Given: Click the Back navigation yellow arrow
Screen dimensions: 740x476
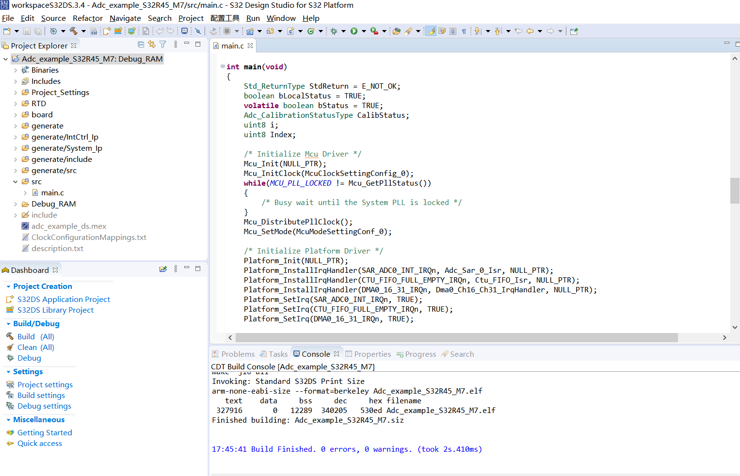Looking at the screenshot, I should [x=530, y=31].
